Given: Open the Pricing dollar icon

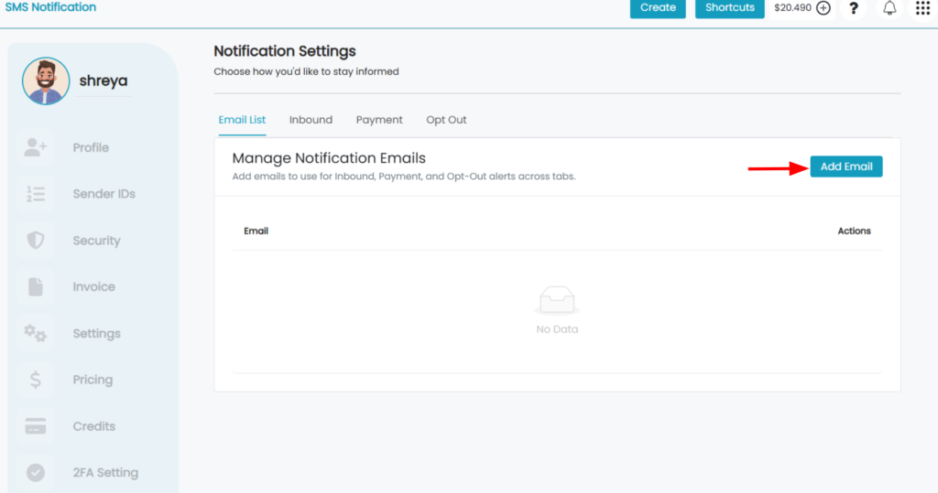Looking at the screenshot, I should [36, 380].
